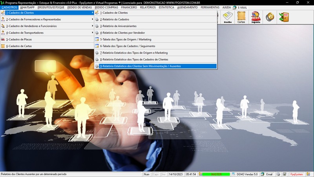Screen dimensions: 314x177
Task: Expand Cadastro de Fornecedores e Representadas submenu
Action: (x=93, y=20)
